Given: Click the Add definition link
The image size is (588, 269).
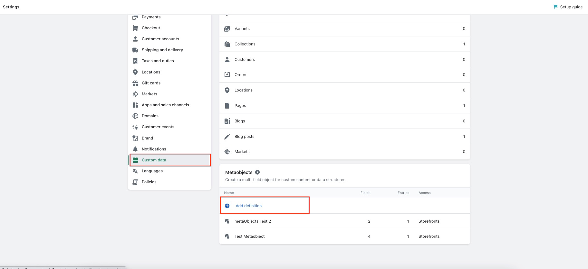Looking at the screenshot, I should click(x=248, y=206).
